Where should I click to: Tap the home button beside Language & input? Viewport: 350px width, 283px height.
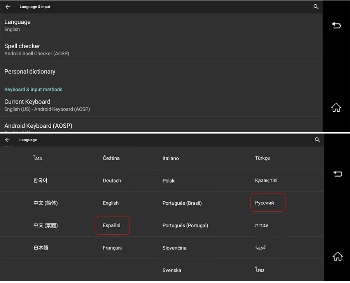click(336, 107)
